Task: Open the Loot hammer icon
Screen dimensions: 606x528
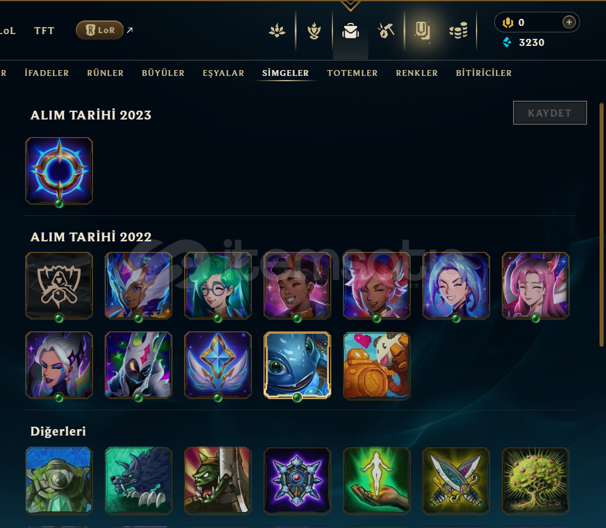Action: 386,31
